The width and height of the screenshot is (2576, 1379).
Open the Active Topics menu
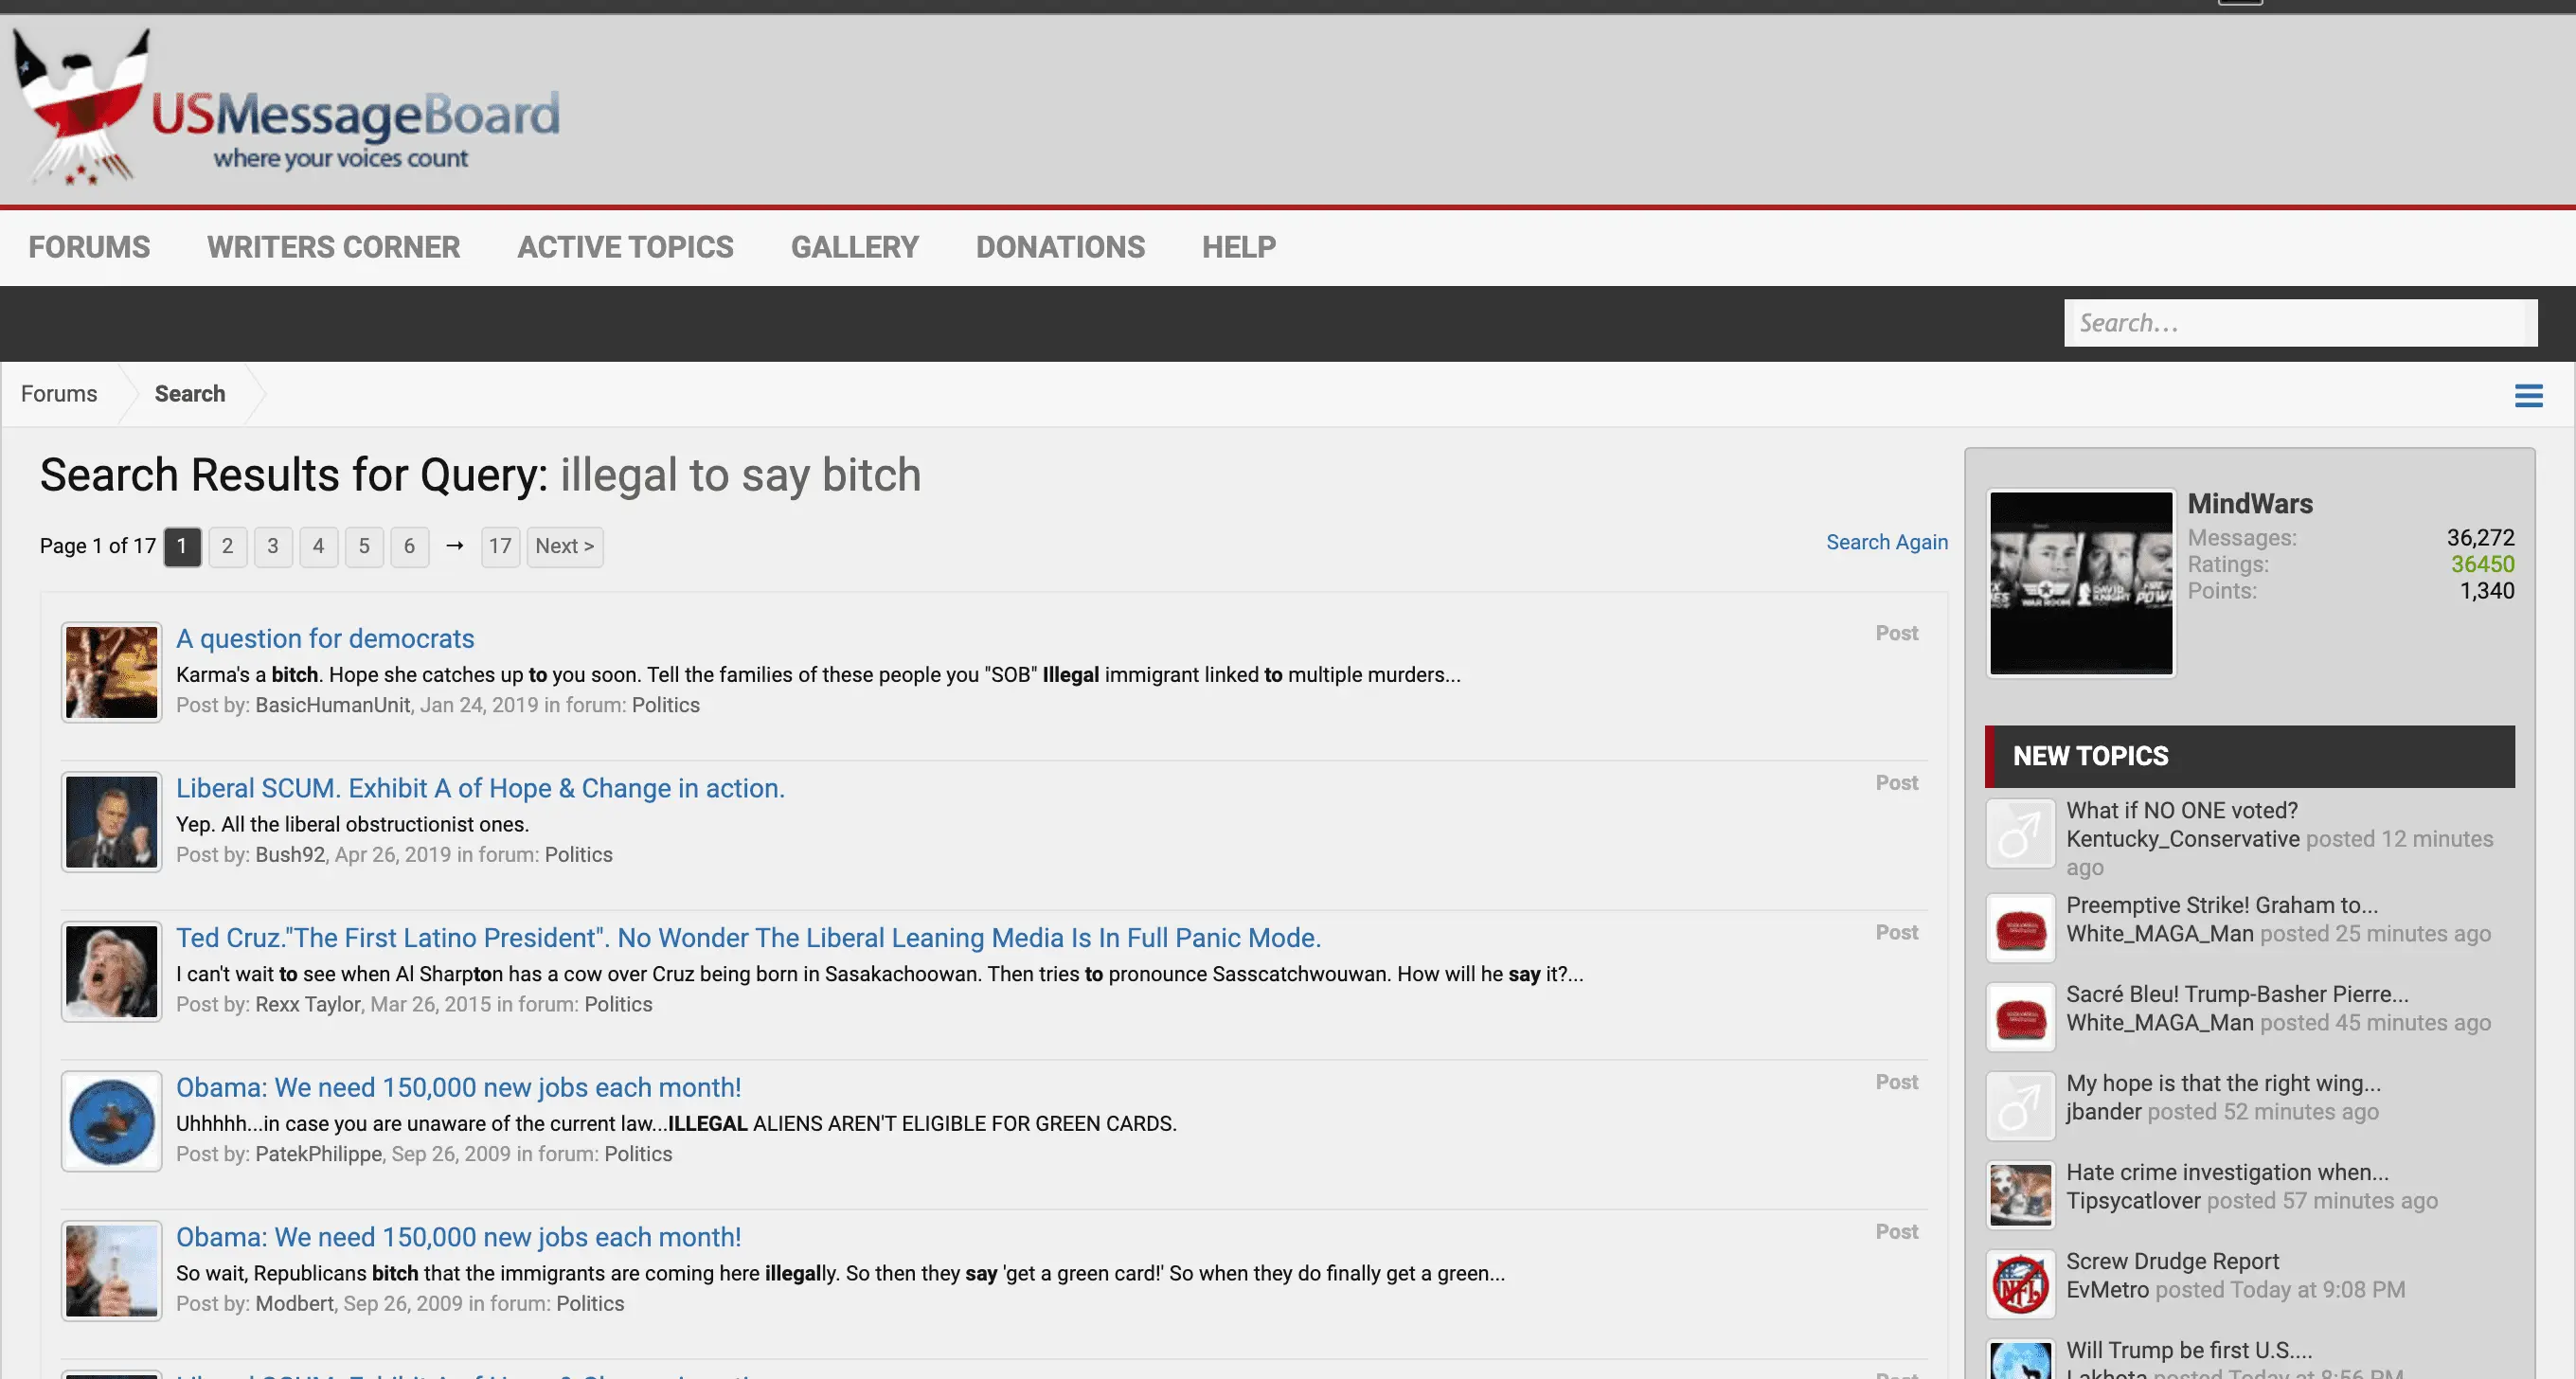pos(625,247)
